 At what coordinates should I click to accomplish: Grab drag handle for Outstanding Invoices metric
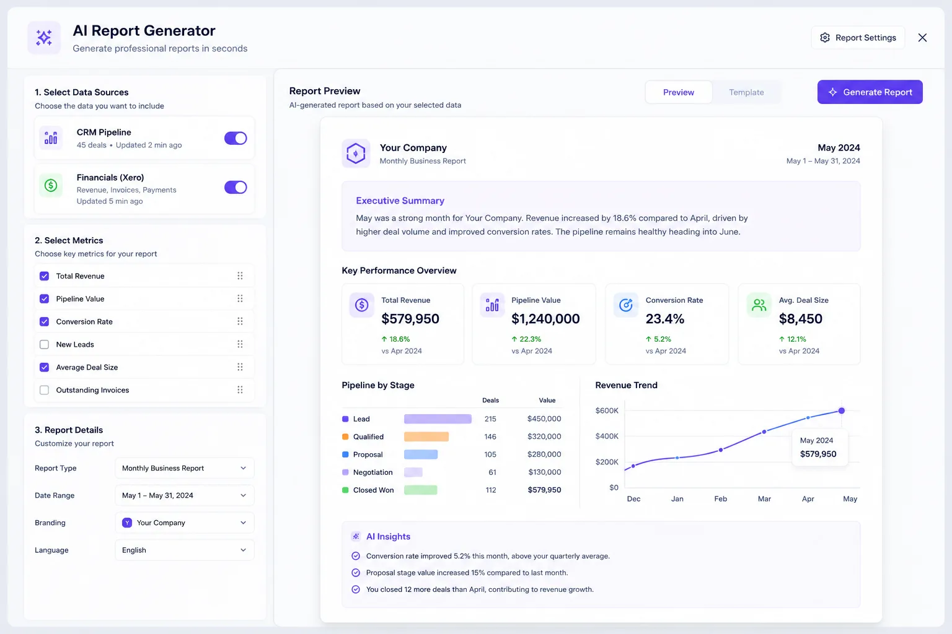(240, 390)
